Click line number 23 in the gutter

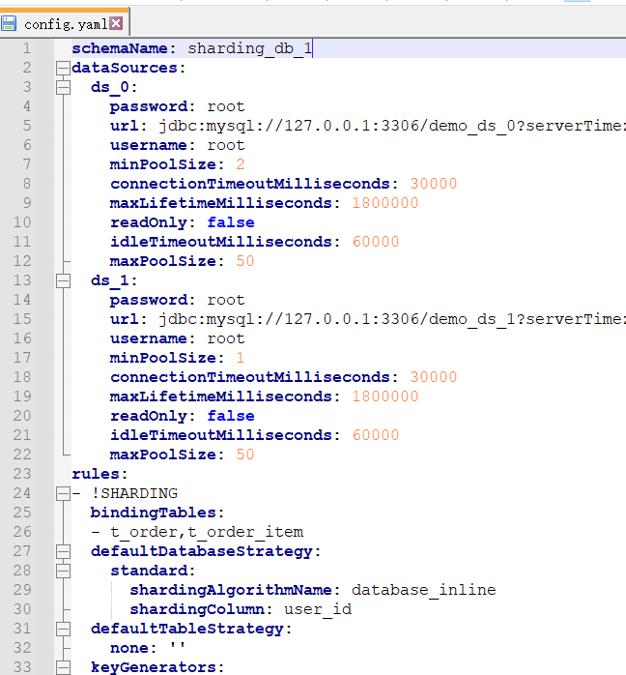pyautogui.click(x=22, y=474)
